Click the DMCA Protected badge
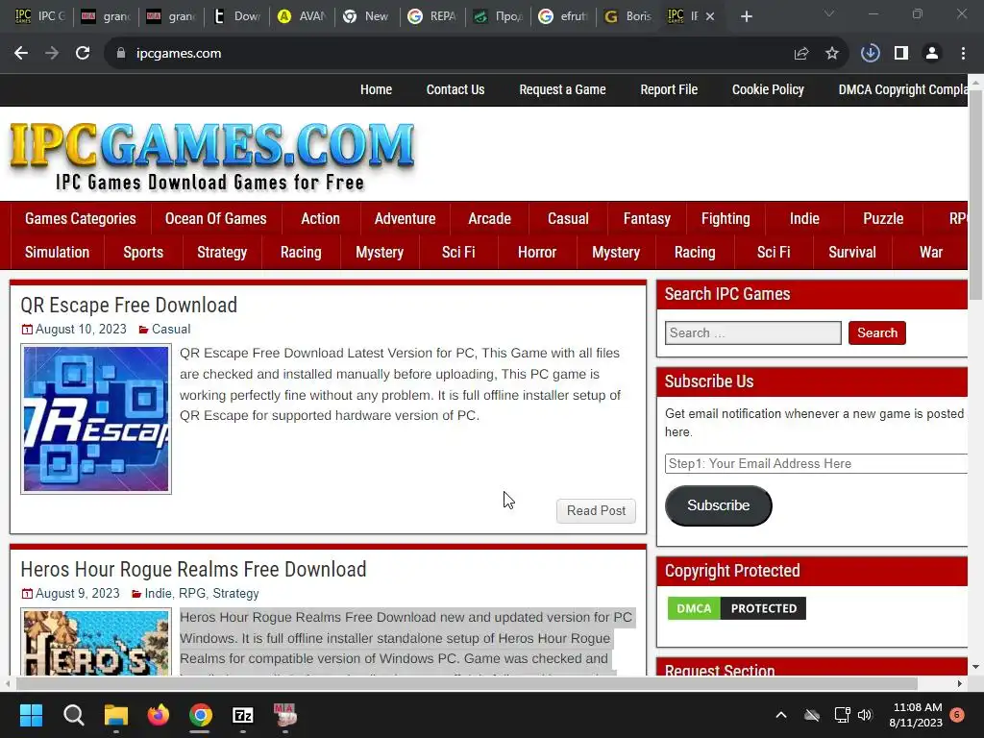 737,608
